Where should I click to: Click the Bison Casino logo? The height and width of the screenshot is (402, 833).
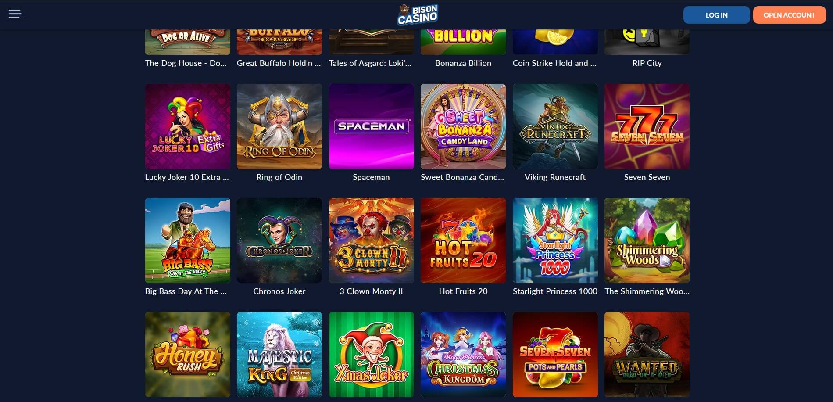click(418, 15)
